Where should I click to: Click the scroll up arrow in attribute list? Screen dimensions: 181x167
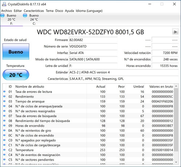176,86
